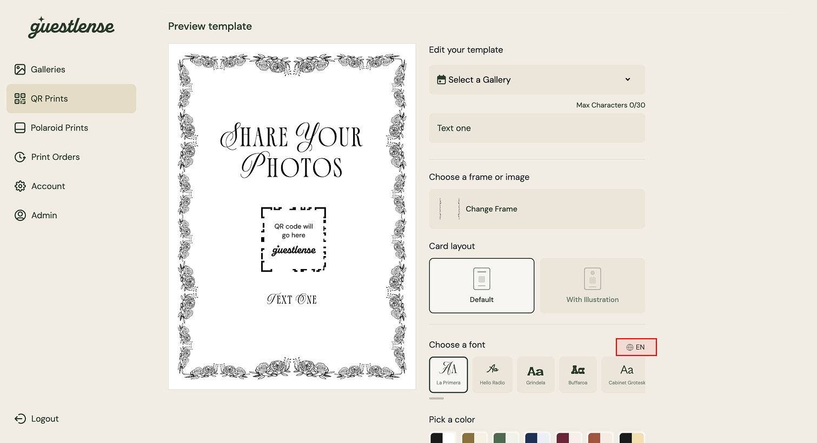Click the Share Your Photos heading in preview
This screenshot has height=443, width=817.
[292, 151]
